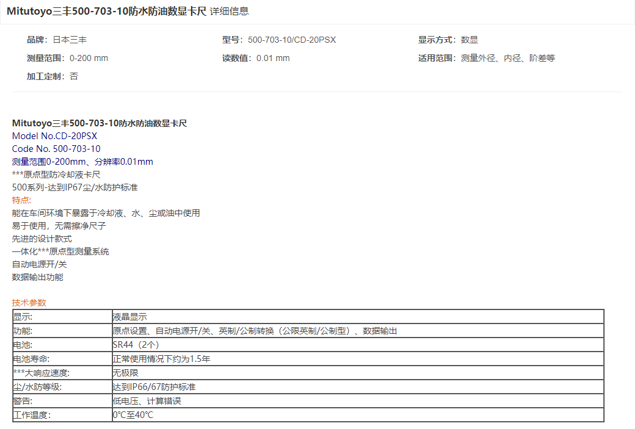Click the 品牌 value 日本三丰
The width and height of the screenshot is (635, 429).
70,40
